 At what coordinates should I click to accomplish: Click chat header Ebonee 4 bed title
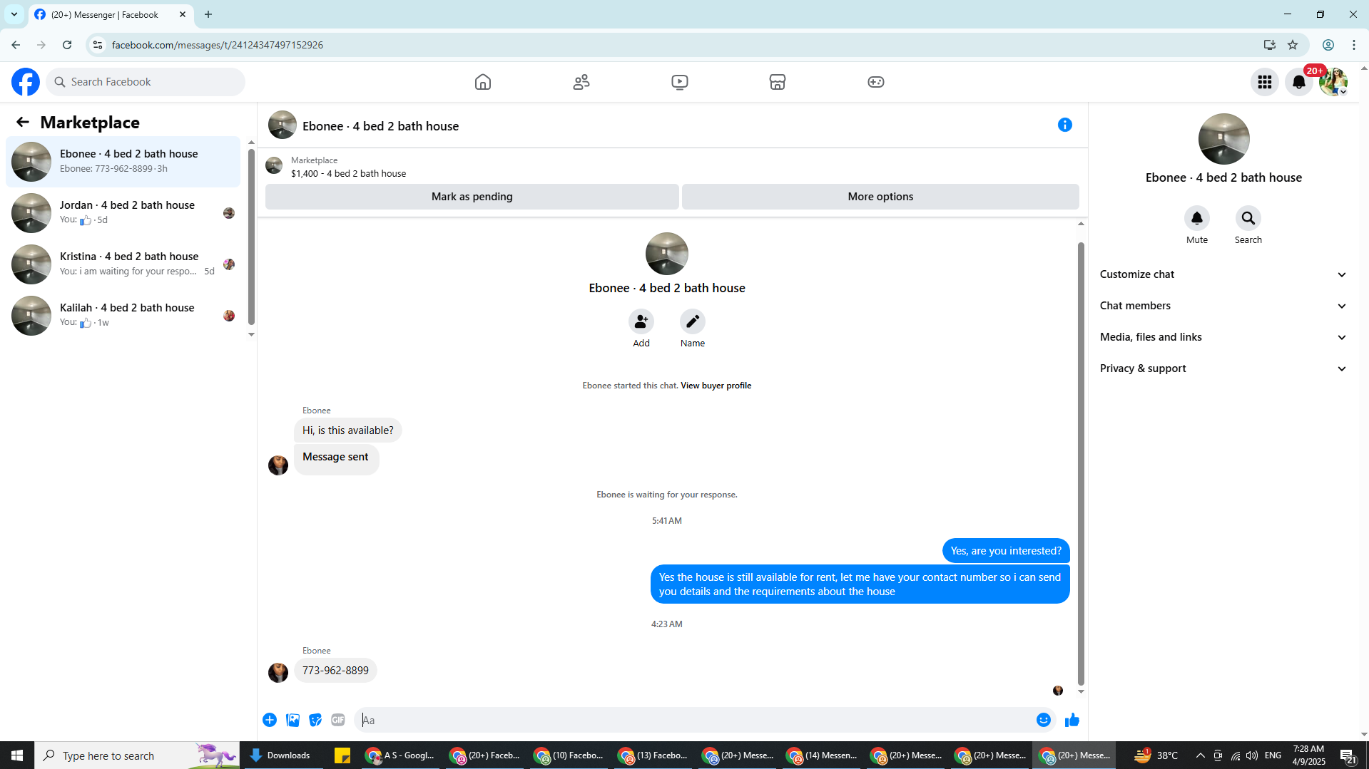point(380,126)
